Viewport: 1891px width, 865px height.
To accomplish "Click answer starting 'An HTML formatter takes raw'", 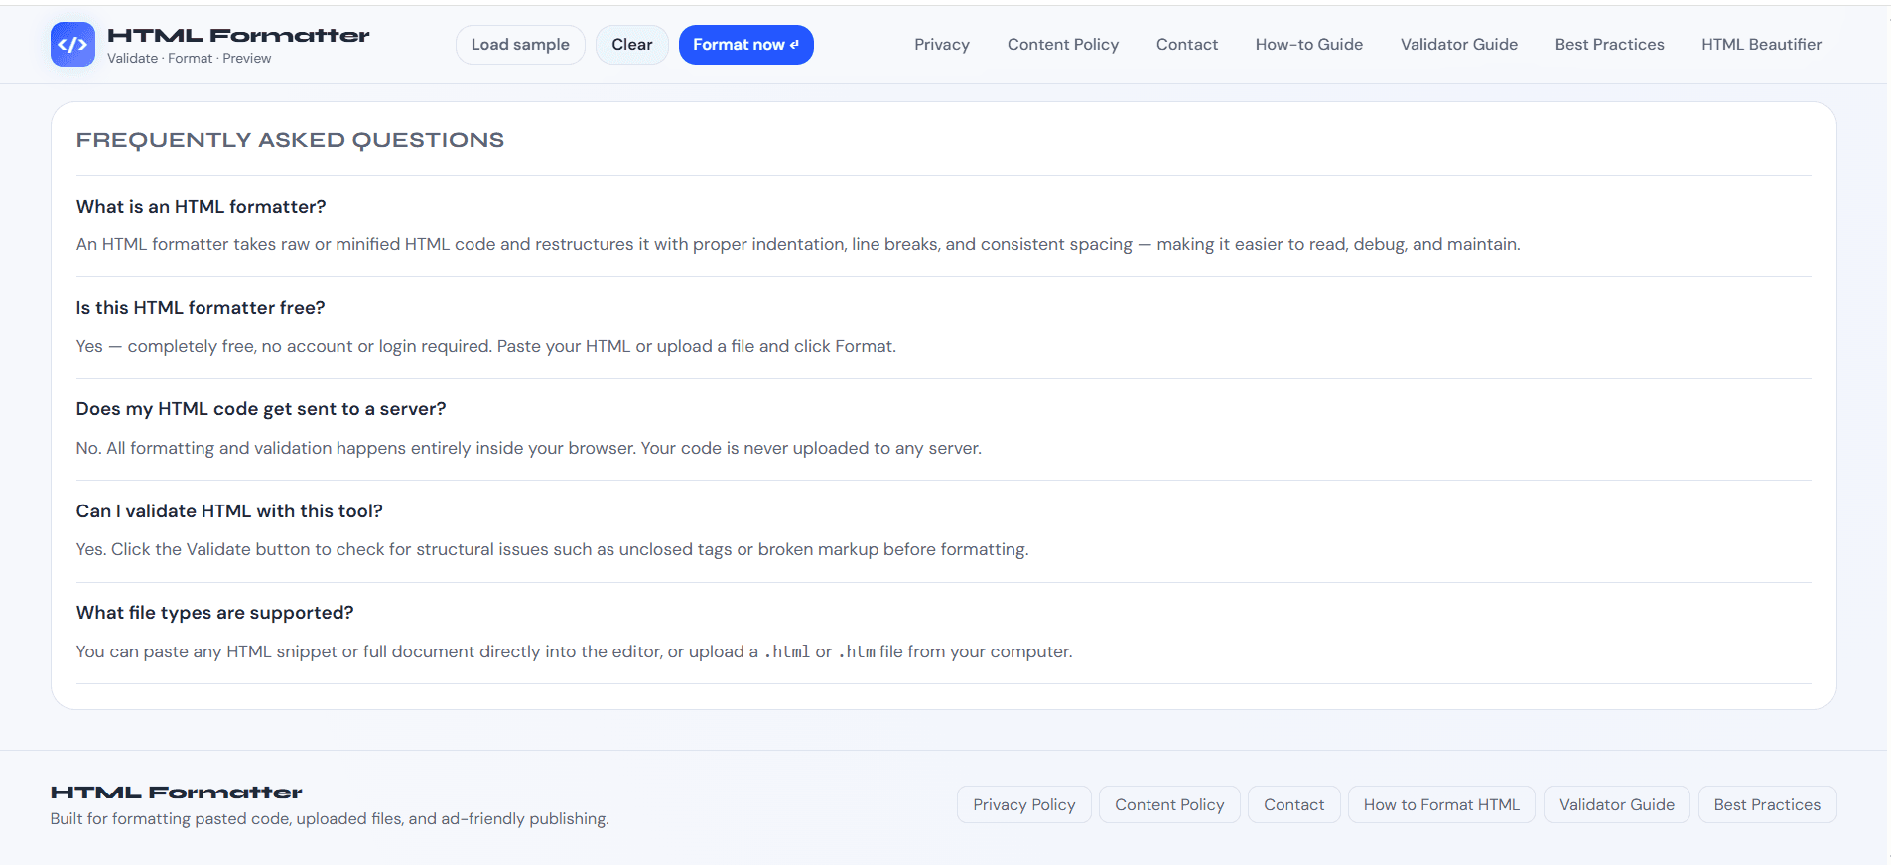I will (798, 244).
